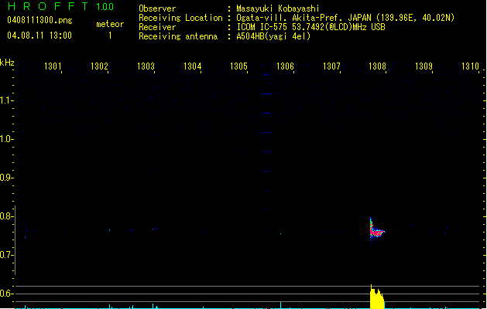
Task: Click the Receiver field label
Action: [x=157, y=27]
